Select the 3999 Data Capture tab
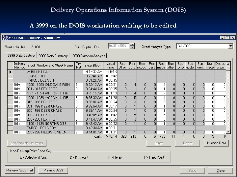Screen dimensions: 237x177 pos(21,55)
